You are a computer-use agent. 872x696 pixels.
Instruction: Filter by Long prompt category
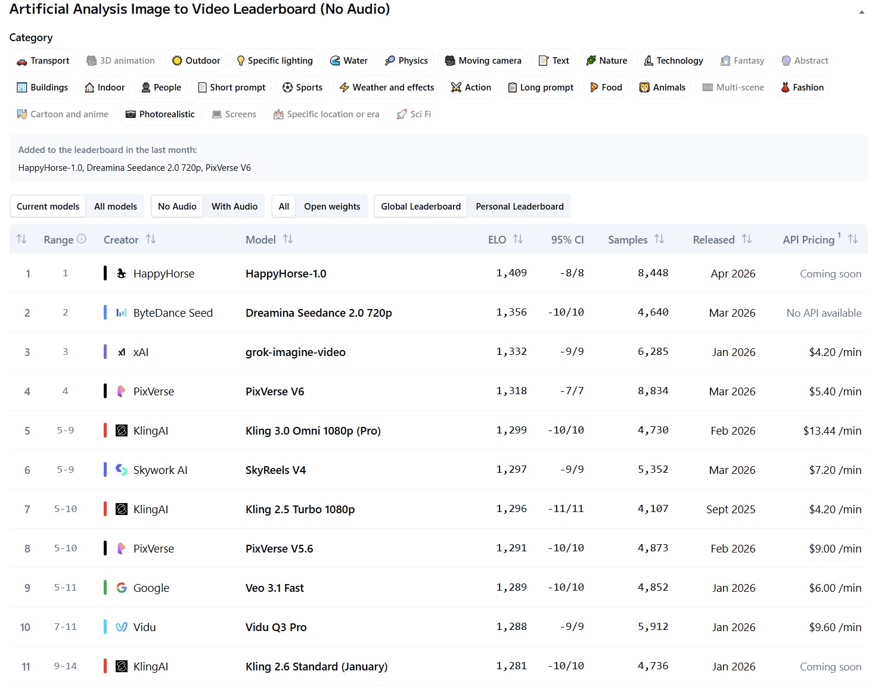point(541,88)
